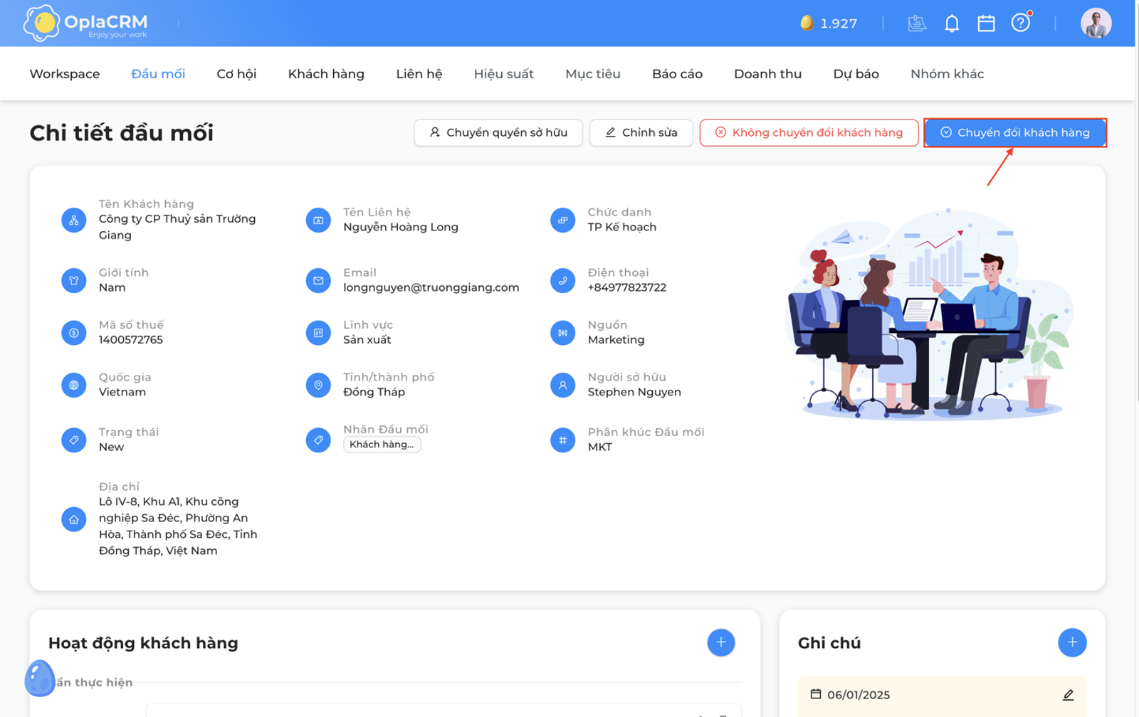Click the Marketing source value
Image resolution: width=1139 pixels, height=717 pixels.
[x=616, y=340]
